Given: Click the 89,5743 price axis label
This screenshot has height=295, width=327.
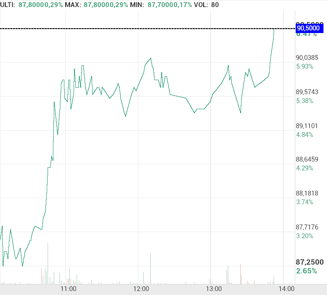Looking at the screenshot, I should click(307, 92).
